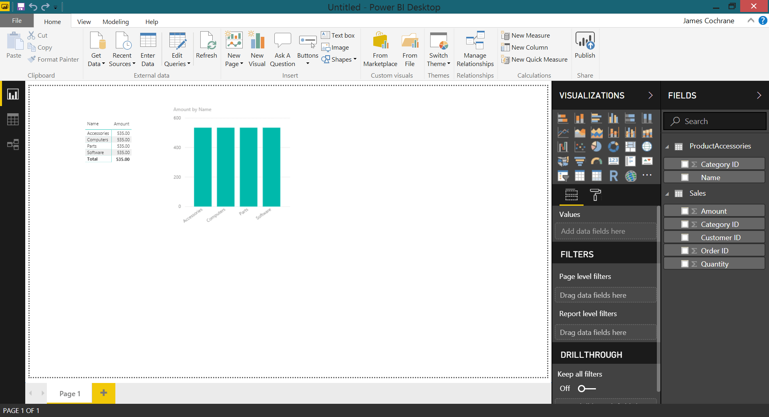The width and height of the screenshot is (769, 417).
Task: Open the Edit Queries dropdown
Action: 177,49
